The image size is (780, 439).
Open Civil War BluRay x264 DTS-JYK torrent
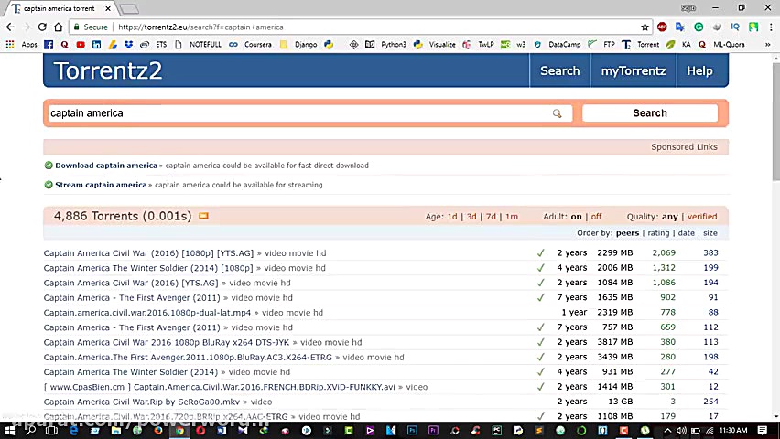167,343
